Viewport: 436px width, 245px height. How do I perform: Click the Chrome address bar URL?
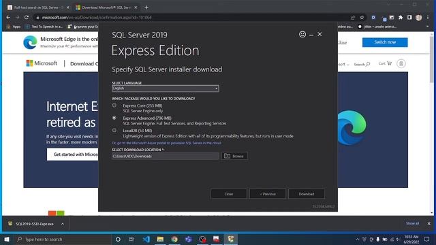(97, 17)
